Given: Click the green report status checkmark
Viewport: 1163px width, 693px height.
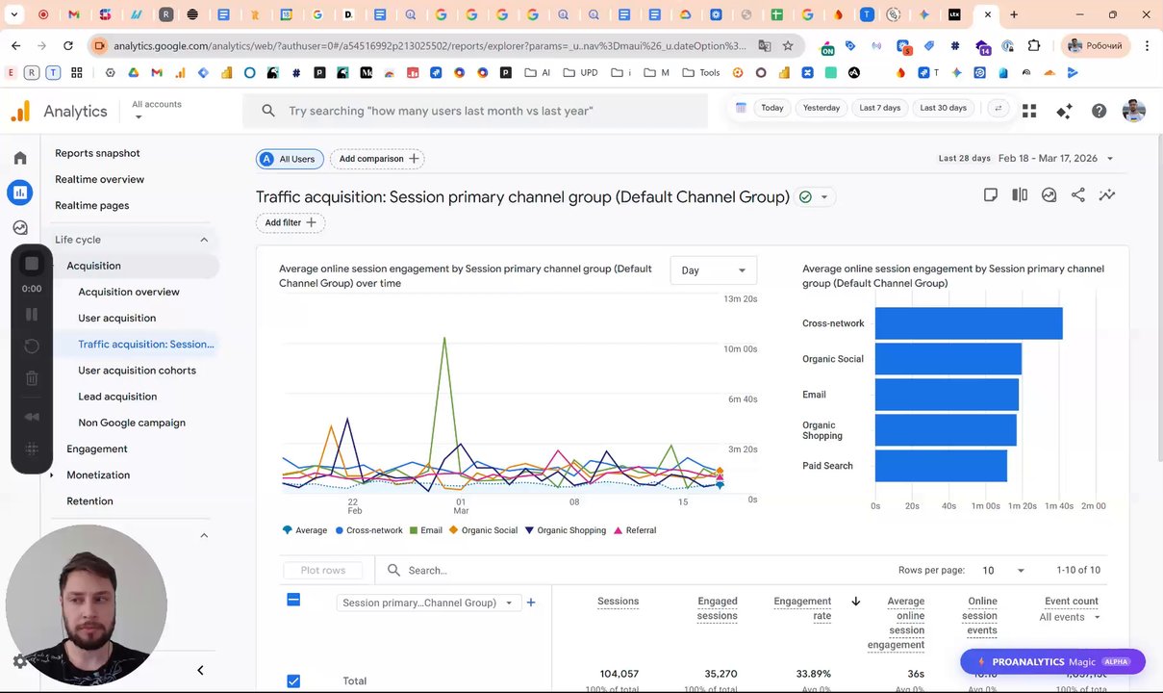Looking at the screenshot, I should click(x=805, y=197).
